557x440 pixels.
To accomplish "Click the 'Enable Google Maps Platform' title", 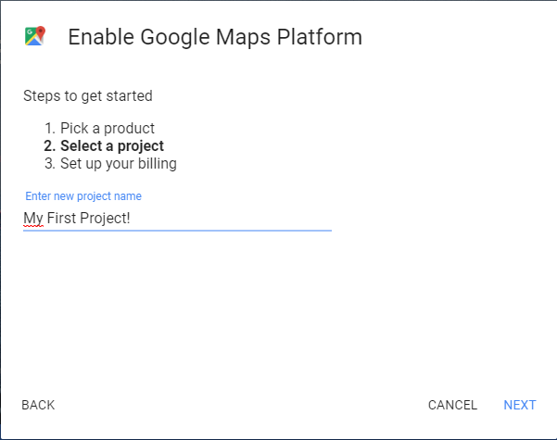I will [215, 37].
